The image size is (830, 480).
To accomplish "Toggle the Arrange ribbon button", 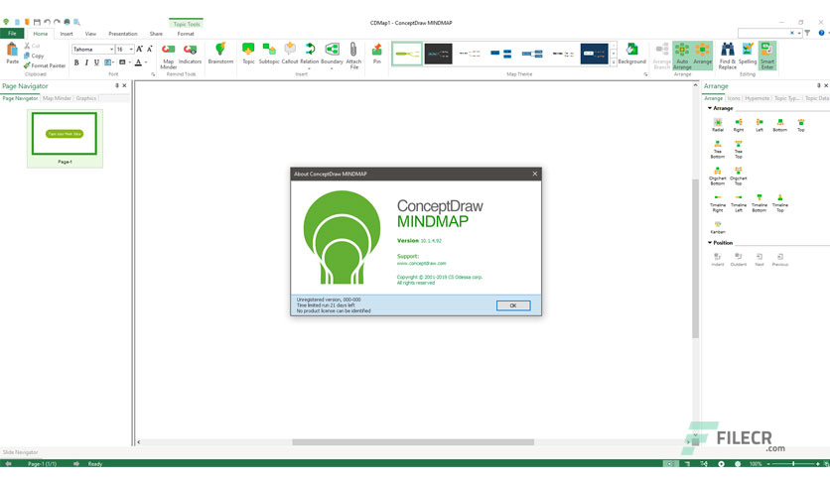I will point(703,54).
